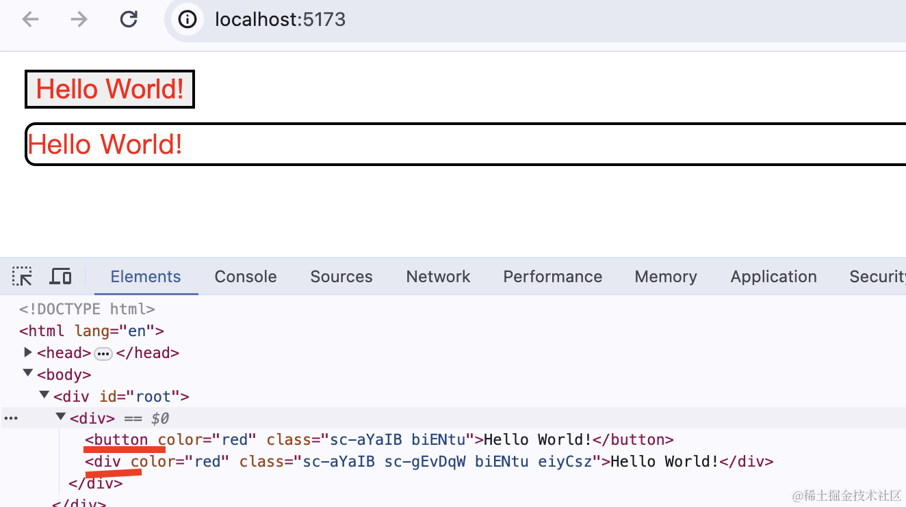The width and height of the screenshot is (906, 507).
Task: Collapse the body element
Action: [28, 374]
